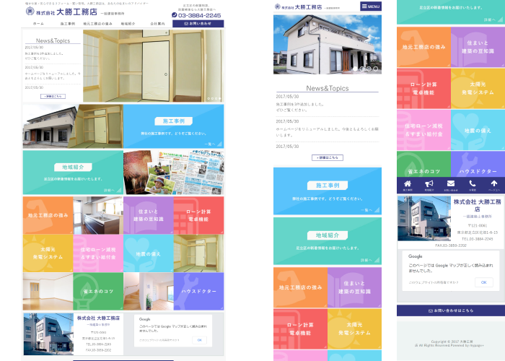Click the crest logo in mobile header
The image size is (505, 361).
[x=277, y=6]
